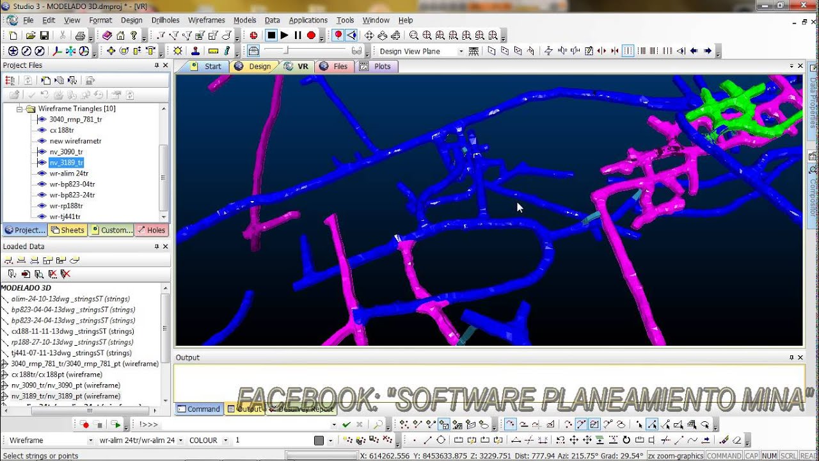Open the Applications menu
This screenshot has height=461, width=819.
[308, 20]
